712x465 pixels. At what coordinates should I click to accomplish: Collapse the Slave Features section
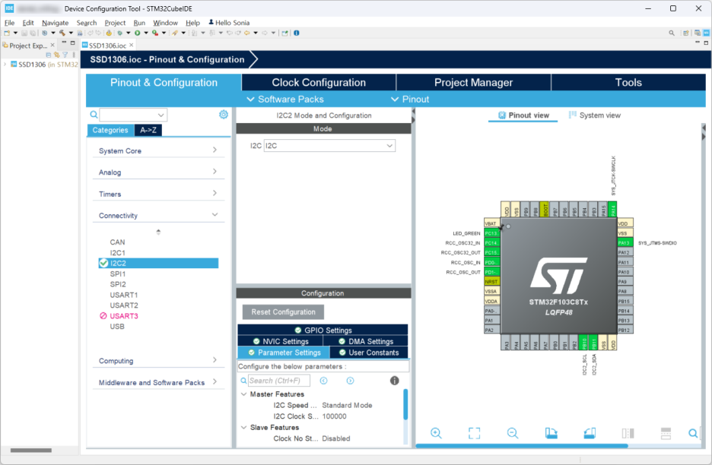tap(244, 427)
